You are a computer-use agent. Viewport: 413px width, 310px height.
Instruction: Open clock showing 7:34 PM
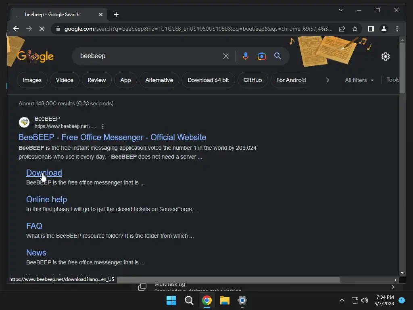(384, 300)
